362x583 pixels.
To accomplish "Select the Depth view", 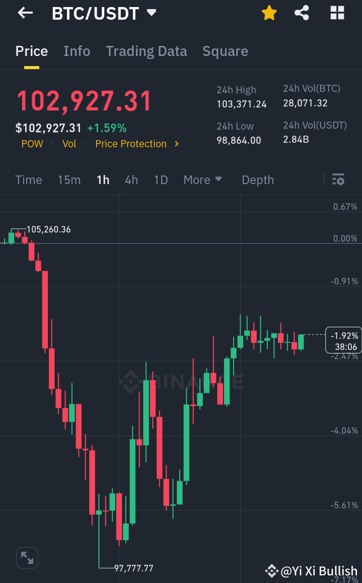I will pos(257,180).
